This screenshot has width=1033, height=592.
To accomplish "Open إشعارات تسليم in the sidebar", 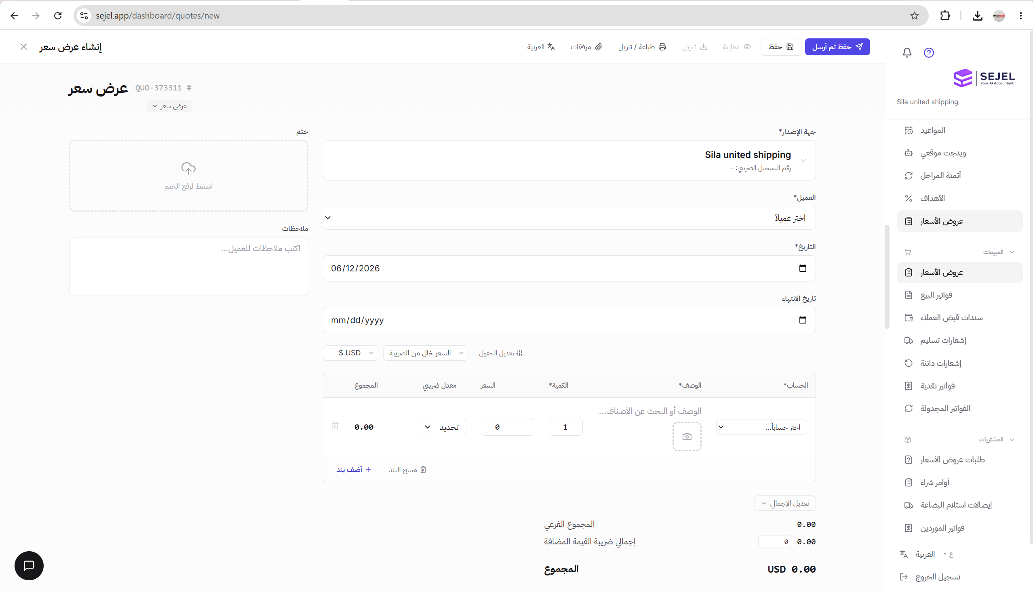I will pos(959,340).
